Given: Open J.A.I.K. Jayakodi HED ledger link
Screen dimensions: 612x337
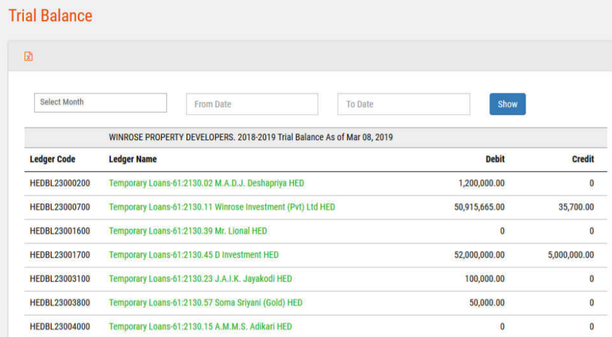Looking at the screenshot, I should pyautogui.click(x=200, y=279).
